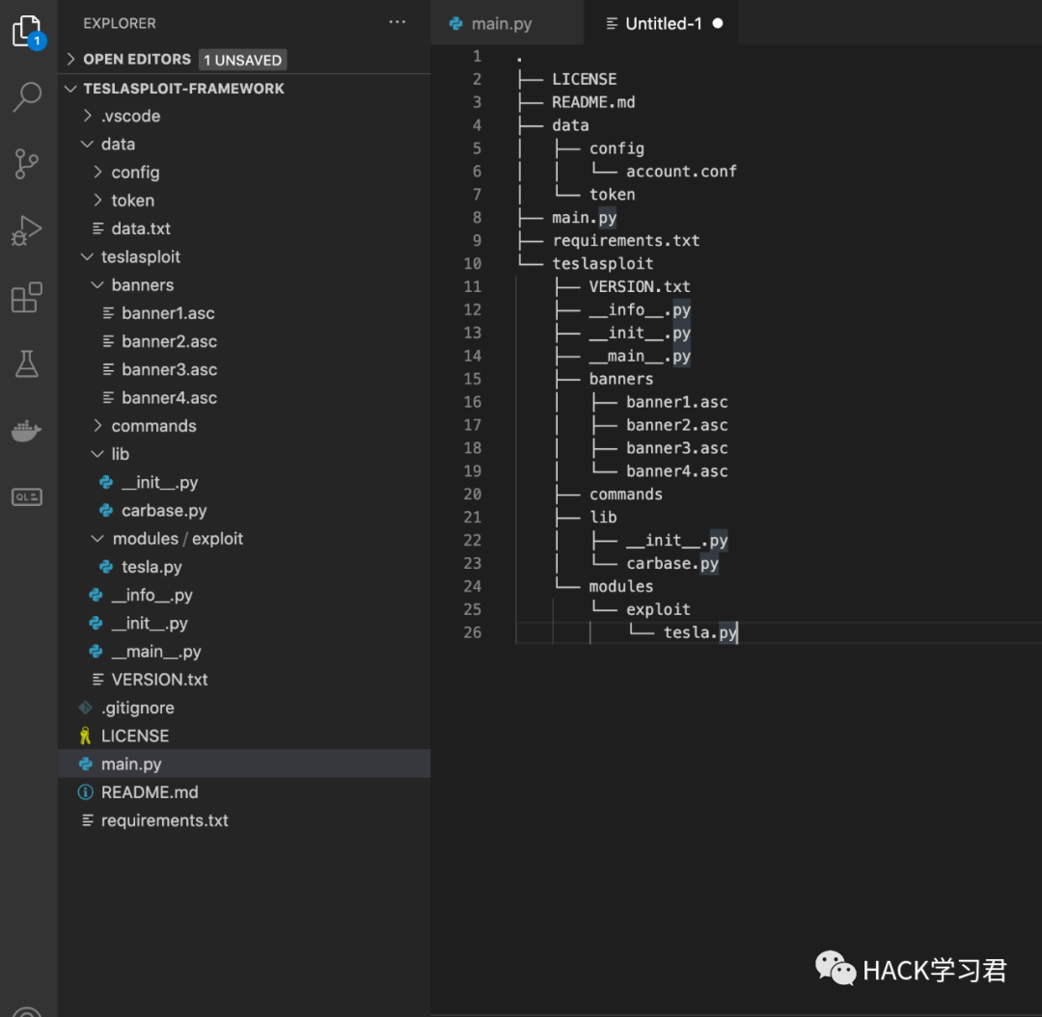The image size is (1042, 1017).
Task: Expand the config folder
Action: 97,172
